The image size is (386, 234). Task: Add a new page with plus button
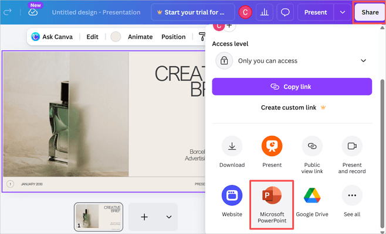point(144,217)
